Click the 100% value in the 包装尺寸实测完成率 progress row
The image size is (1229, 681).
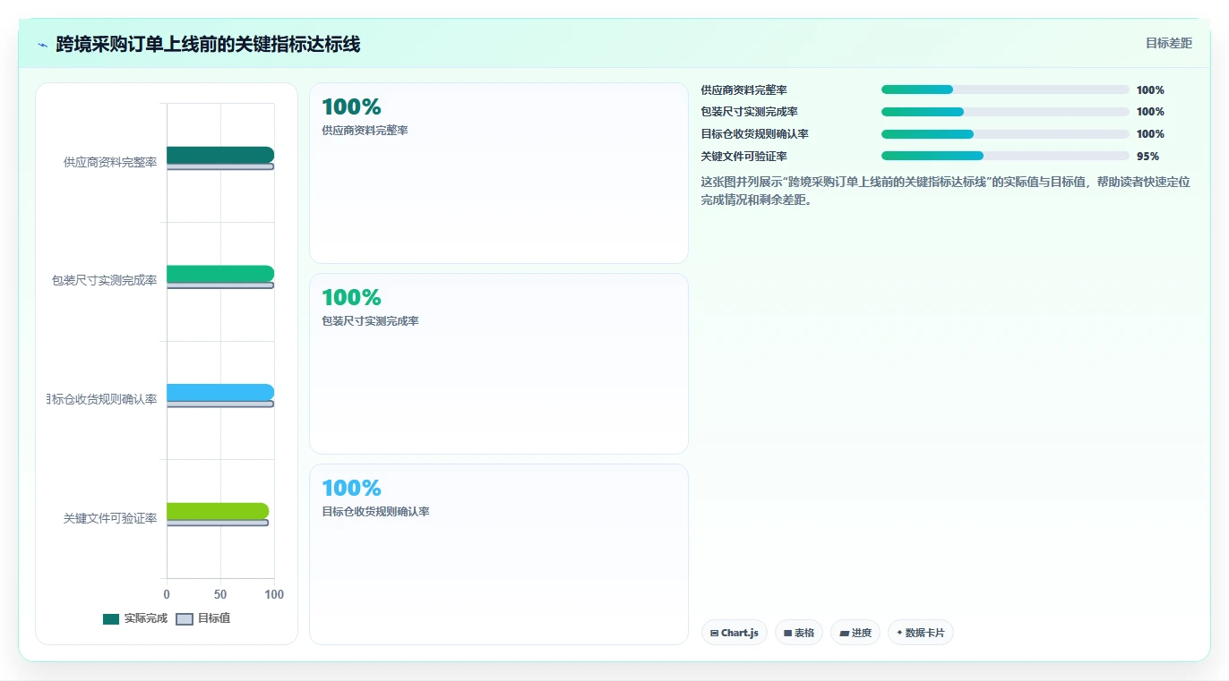(x=1150, y=112)
